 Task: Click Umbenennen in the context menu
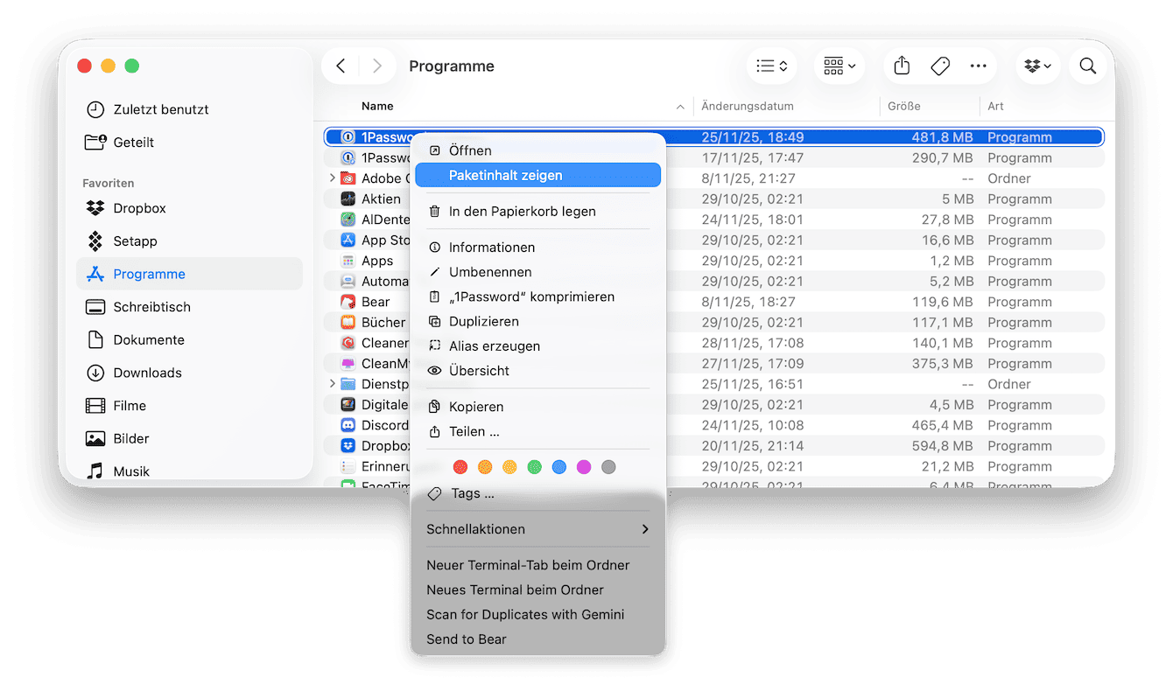click(489, 272)
